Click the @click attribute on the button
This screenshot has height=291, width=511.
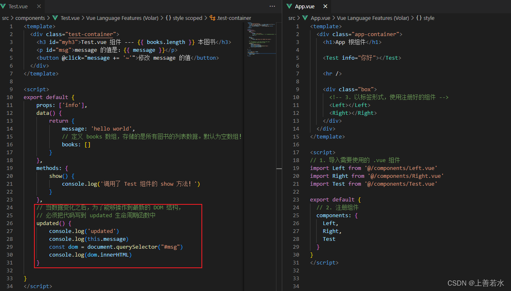tap(99, 58)
